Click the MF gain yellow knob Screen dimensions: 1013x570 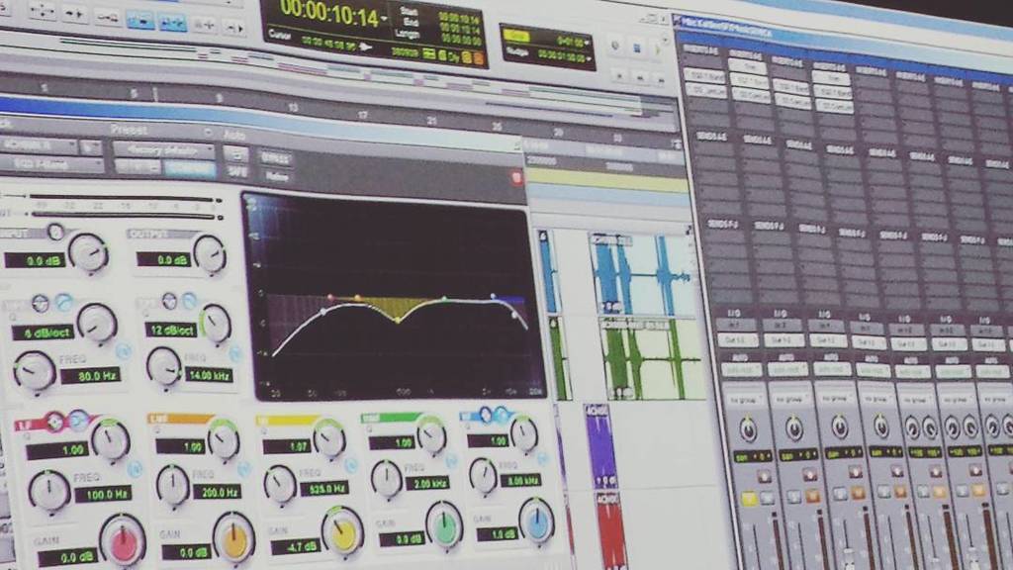tap(343, 531)
